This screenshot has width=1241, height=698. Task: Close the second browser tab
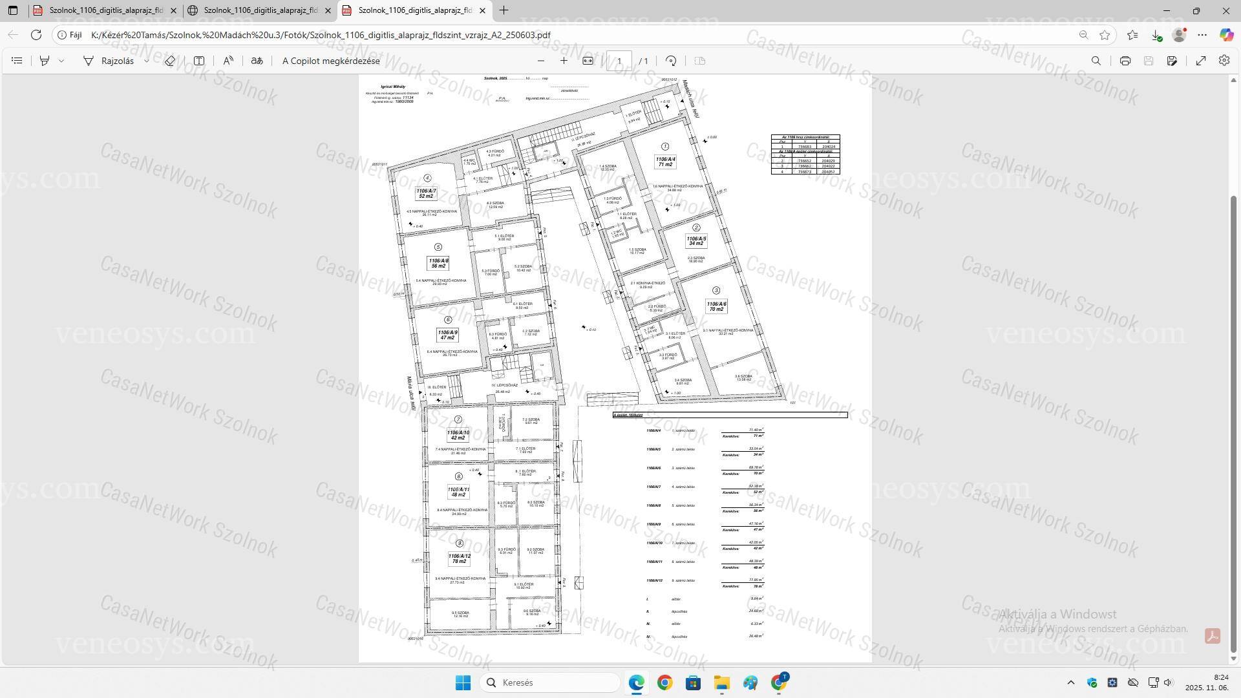tap(328, 10)
